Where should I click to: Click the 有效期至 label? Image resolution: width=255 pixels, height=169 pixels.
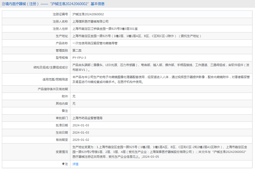click(x=62, y=140)
